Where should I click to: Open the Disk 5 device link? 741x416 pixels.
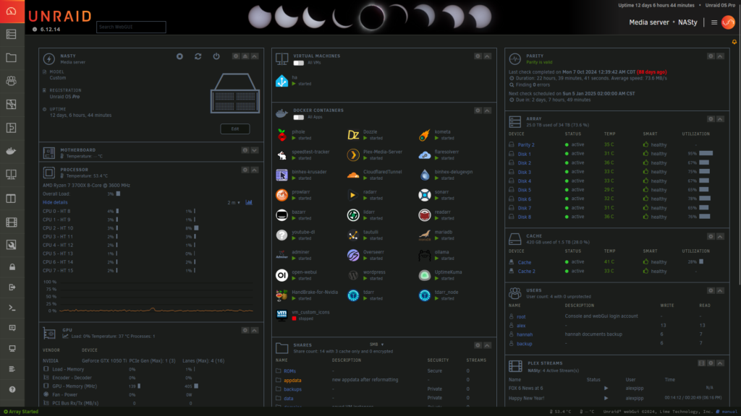click(524, 190)
